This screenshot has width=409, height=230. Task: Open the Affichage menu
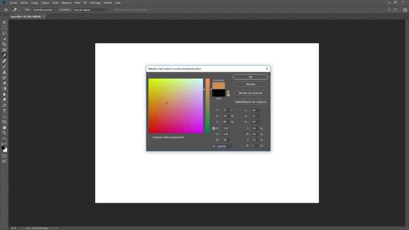95,3
